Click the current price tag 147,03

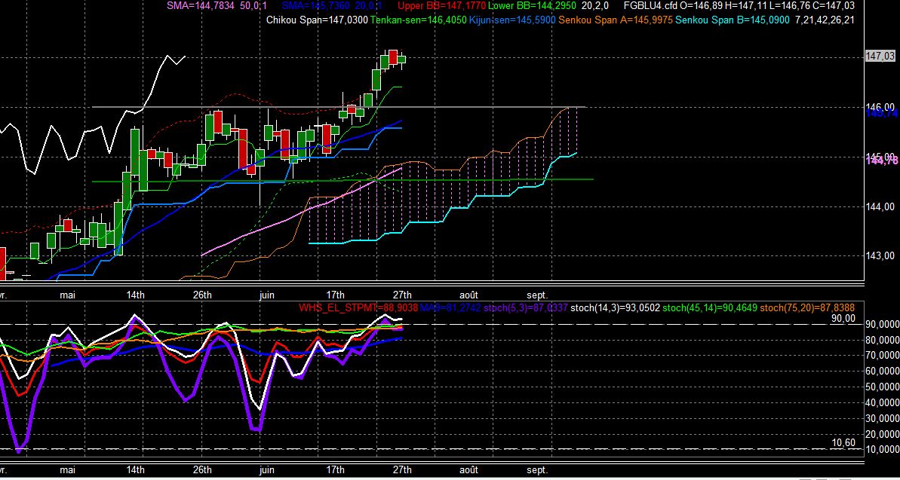pos(880,57)
